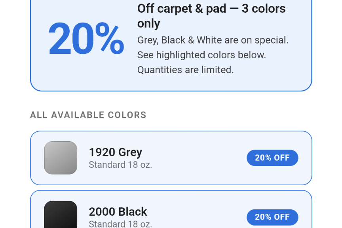Select the 2000 Black color name
Image resolution: width=342 pixels, height=228 pixels.
click(x=118, y=211)
